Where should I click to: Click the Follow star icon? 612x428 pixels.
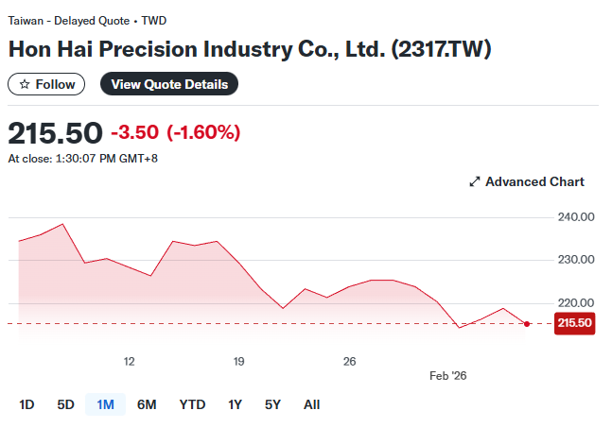(x=25, y=84)
